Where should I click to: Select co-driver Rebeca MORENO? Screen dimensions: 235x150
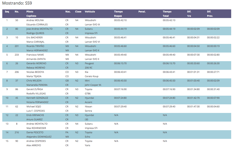(36, 68)
